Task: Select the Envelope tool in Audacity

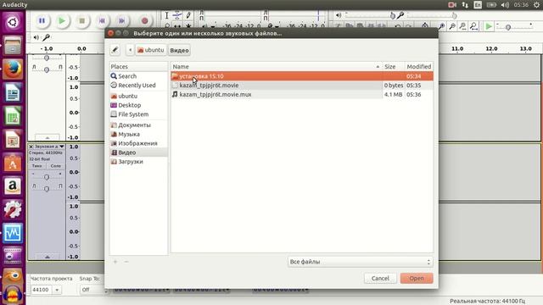Action: pos(177,15)
